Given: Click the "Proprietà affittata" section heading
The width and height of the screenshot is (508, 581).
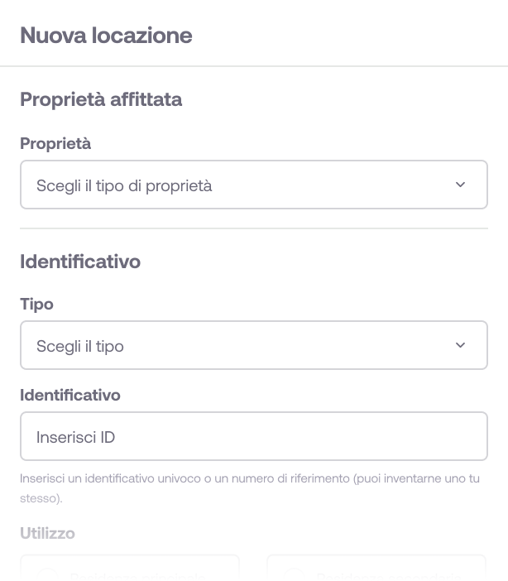Looking at the screenshot, I should [101, 99].
